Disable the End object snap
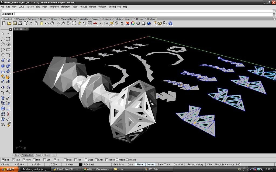The height and width of the screenshot is (172, 276). [2, 160]
